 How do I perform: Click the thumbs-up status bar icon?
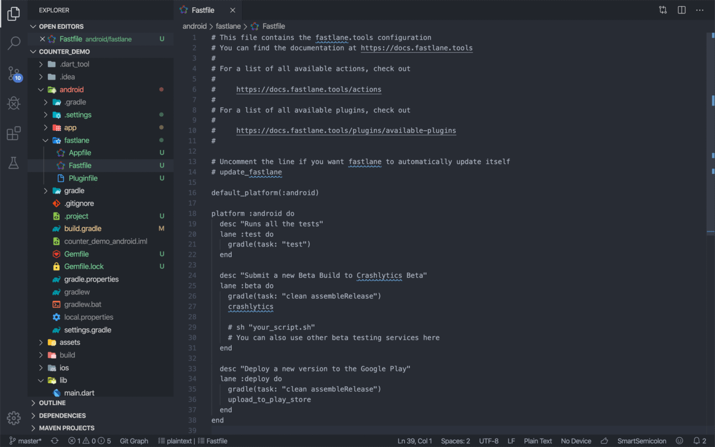pyautogui.click(x=604, y=441)
